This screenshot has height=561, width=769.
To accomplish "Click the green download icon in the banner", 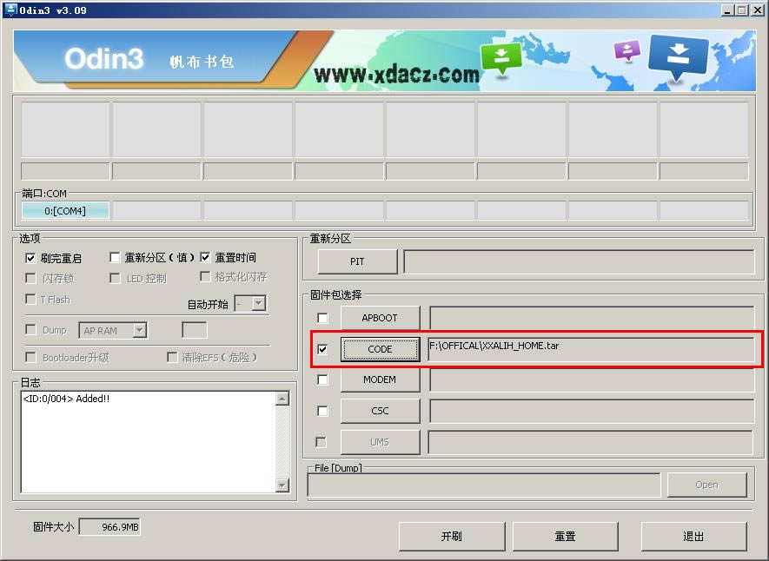I will tap(500, 54).
